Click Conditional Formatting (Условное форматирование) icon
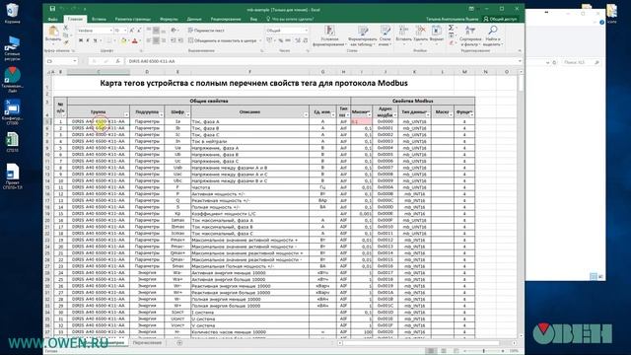Viewport: 631px width, 355px height. [x=329, y=31]
